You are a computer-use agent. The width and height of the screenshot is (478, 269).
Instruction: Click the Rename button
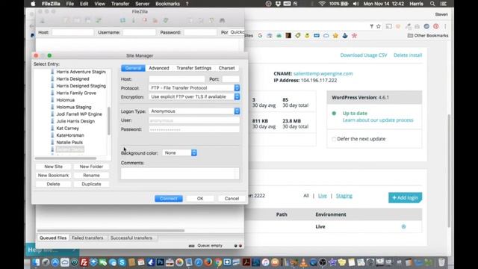point(91,176)
